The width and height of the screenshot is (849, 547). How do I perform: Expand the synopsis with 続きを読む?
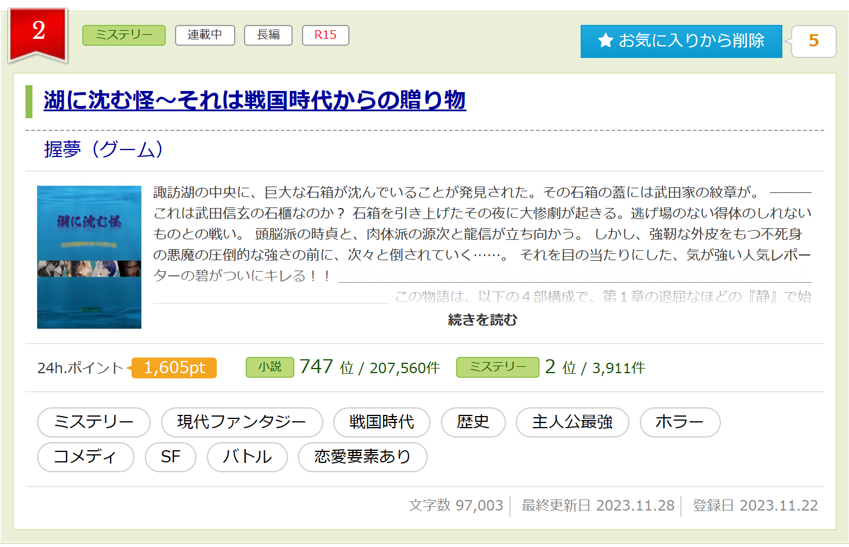(482, 320)
